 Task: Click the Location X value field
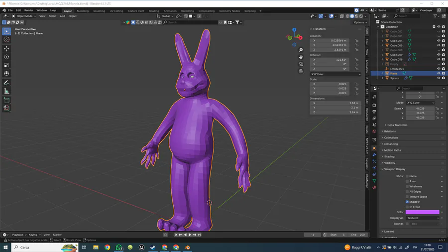pyautogui.click(x=330, y=40)
